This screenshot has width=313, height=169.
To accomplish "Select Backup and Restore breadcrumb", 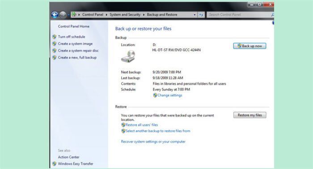I will (162, 15).
